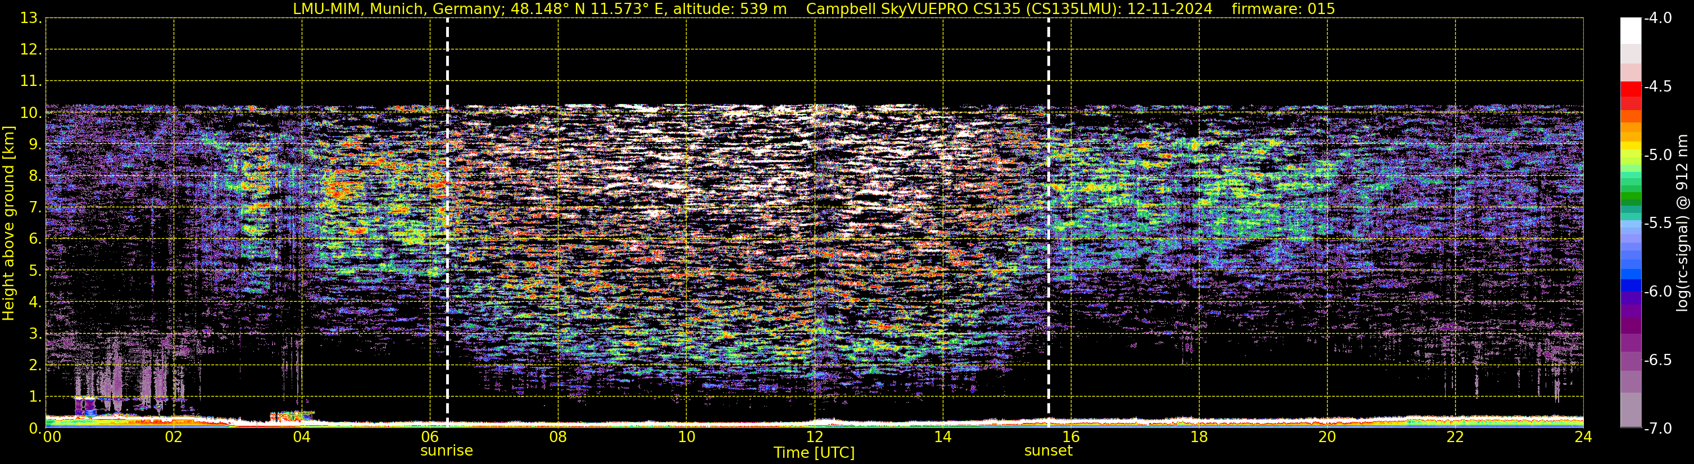This screenshot has width=1694, height=464.
Task: Click the "0." height axis tick label
Action: click(35, 429)
